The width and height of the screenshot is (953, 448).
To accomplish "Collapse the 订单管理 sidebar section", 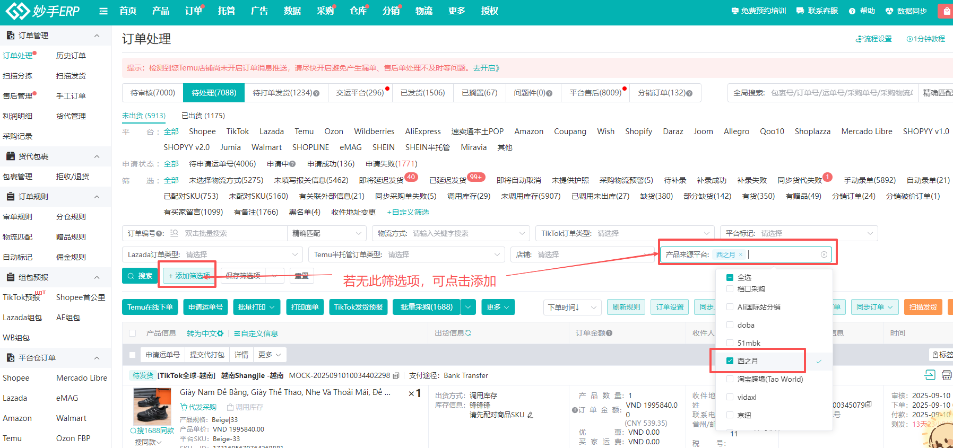I will (97, 36).
